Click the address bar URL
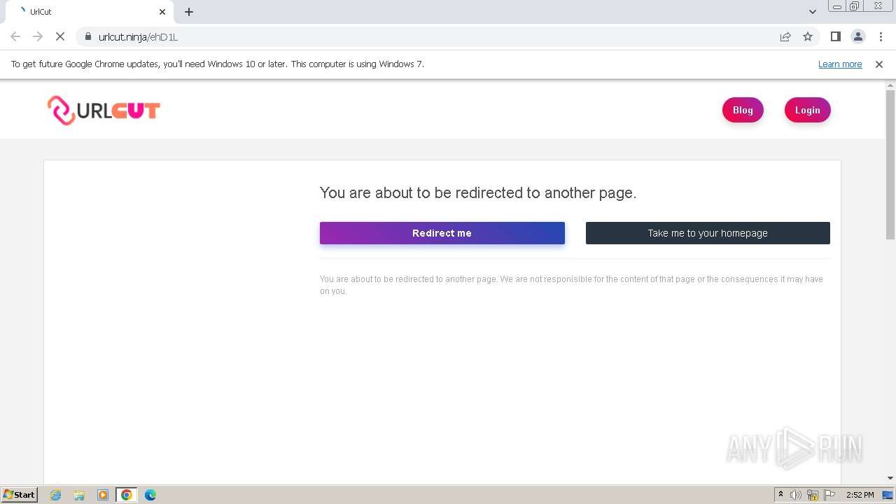This screenshot has width=896, height=504. pos(138,37)
